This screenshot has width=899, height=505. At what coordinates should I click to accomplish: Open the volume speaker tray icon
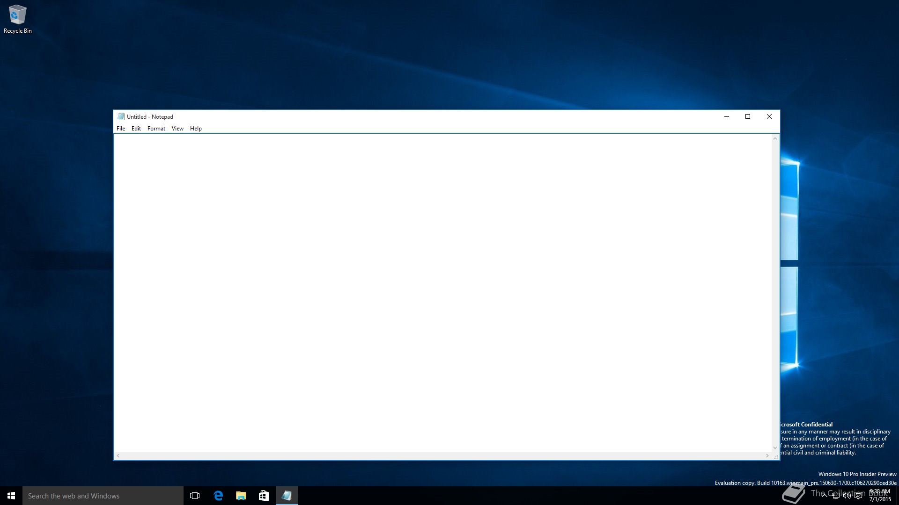(847, 496)
